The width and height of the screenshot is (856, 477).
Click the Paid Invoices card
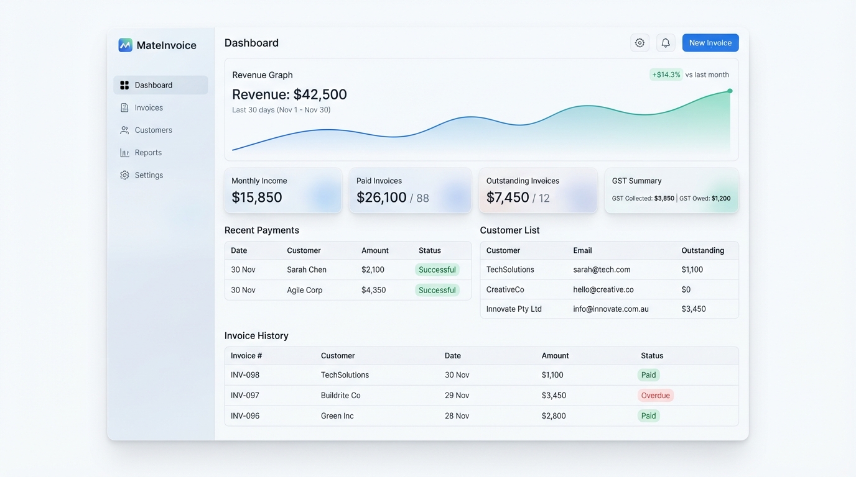(410, 191)
